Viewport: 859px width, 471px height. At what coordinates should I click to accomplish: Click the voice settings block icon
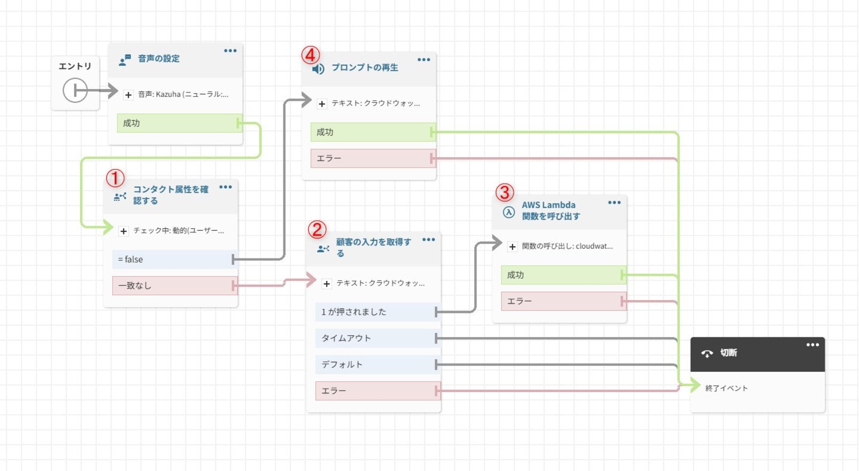(125, 60)
